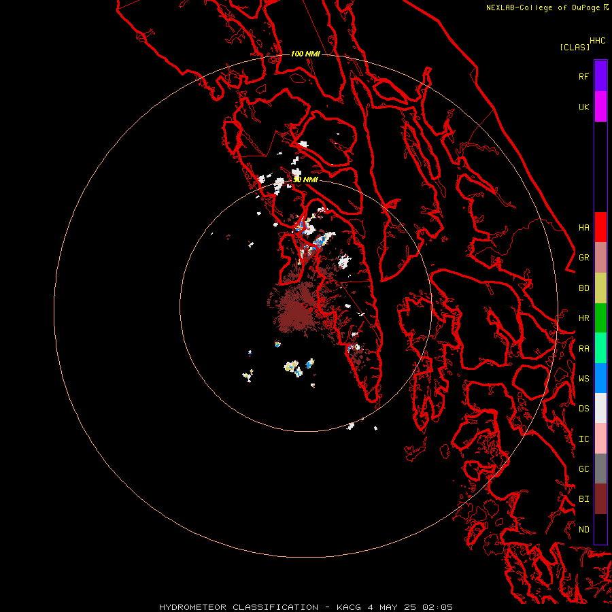Click the 'HYDROMETEOR CLASSIFICATION' title text
The width and height of the screenshot is (612, 612).
pos(239,607)
